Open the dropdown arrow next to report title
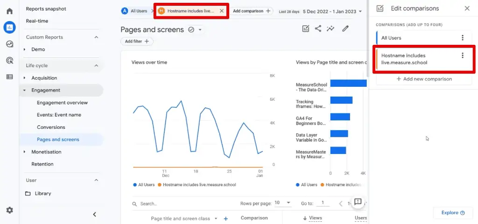The image size is (478, 224). [200, 30]
